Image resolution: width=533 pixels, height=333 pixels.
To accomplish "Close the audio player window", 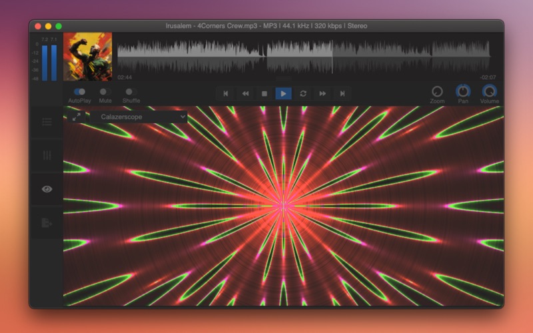I will point(38,26).
